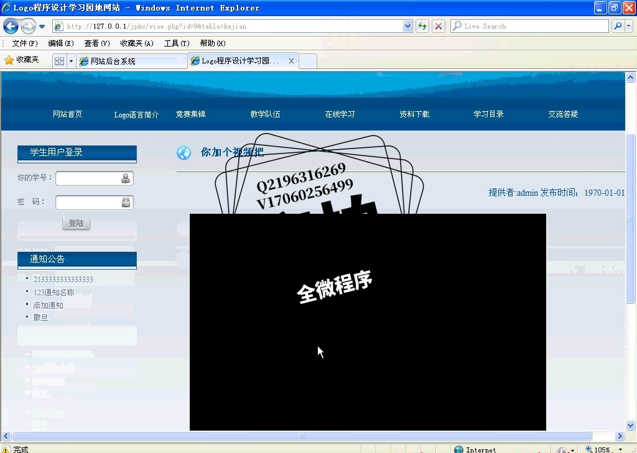Click the Refresh page icon

tap(422, 26)
